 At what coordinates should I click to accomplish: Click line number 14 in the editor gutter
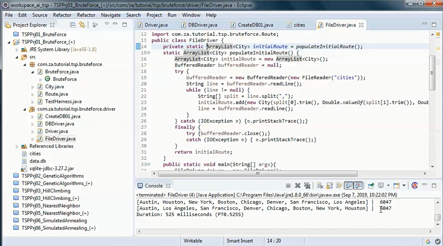pyautogui.click(x=143, y=47)
